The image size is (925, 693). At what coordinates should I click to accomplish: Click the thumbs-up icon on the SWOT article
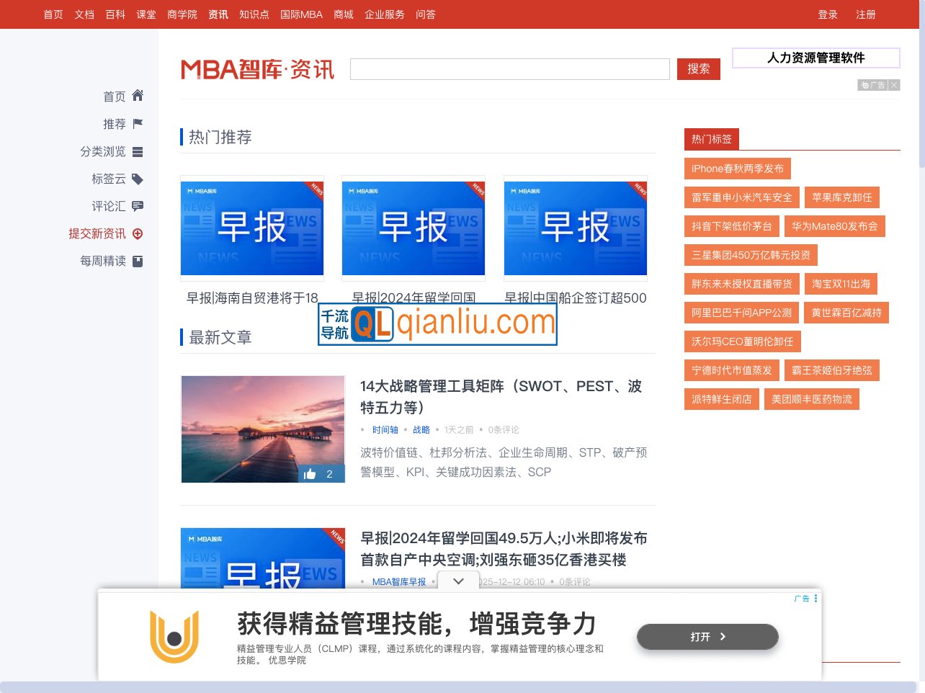pos(310,473)
